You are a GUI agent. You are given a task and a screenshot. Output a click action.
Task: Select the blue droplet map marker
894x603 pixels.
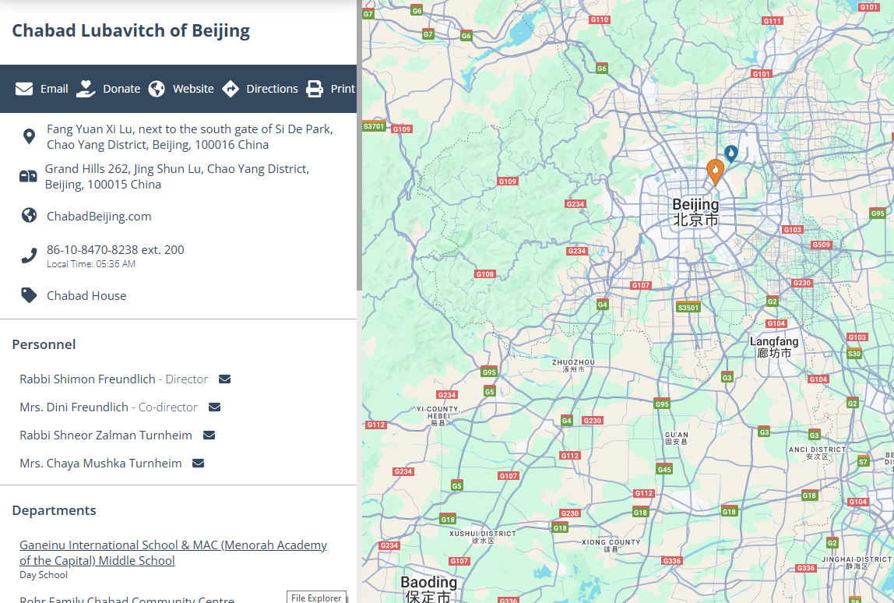coord(731,153)
